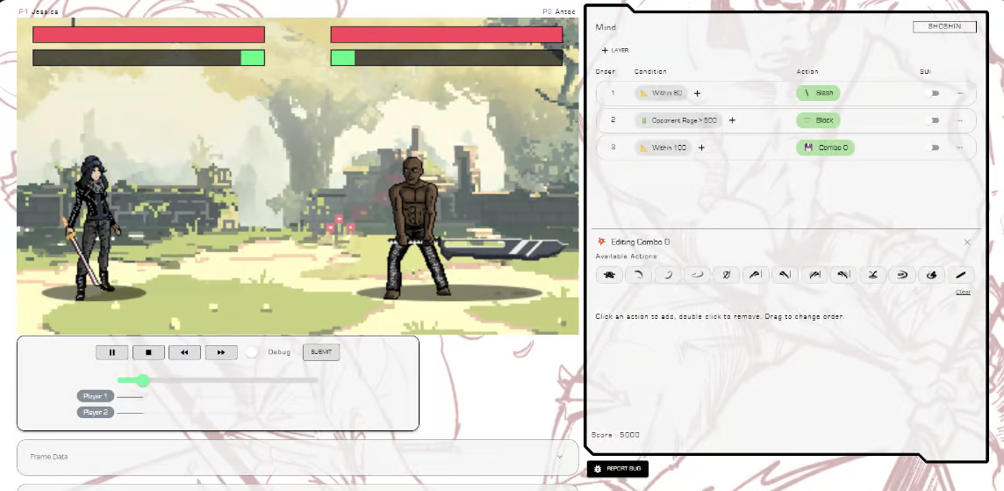Open the Combo 0 action selector
The image size is (1004, 491).
825,148
